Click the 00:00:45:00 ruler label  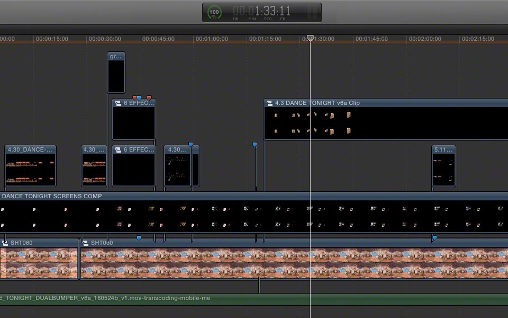tap(158, 39)
